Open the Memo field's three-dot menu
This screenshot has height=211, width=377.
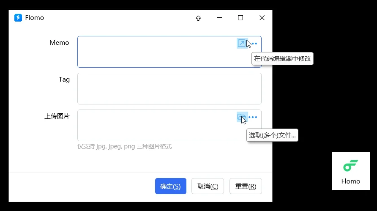pyautogui.click(x=254, y=44)
